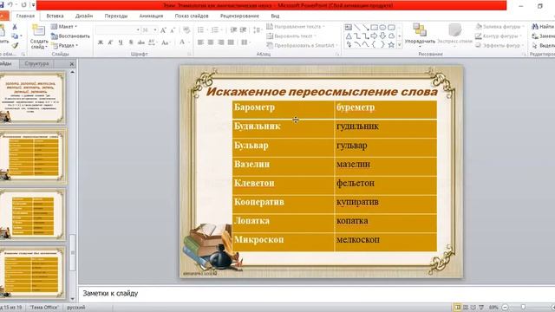This screenshot has height=312, width=555.
Task: Click the character spacing AV icon
Action: tap(153, 42)
